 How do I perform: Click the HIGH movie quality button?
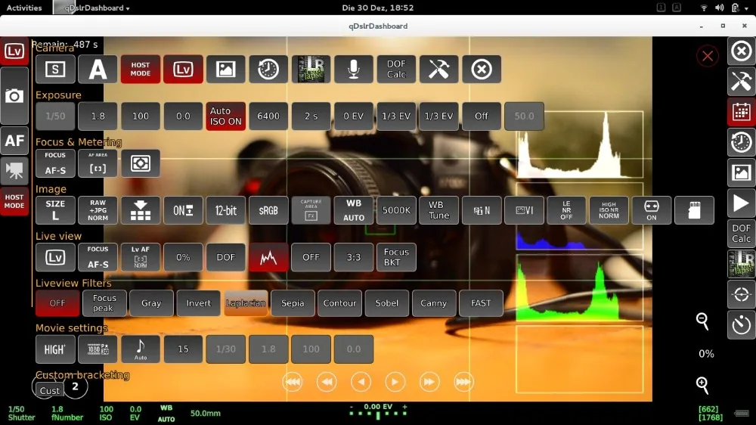pos(55,349)
